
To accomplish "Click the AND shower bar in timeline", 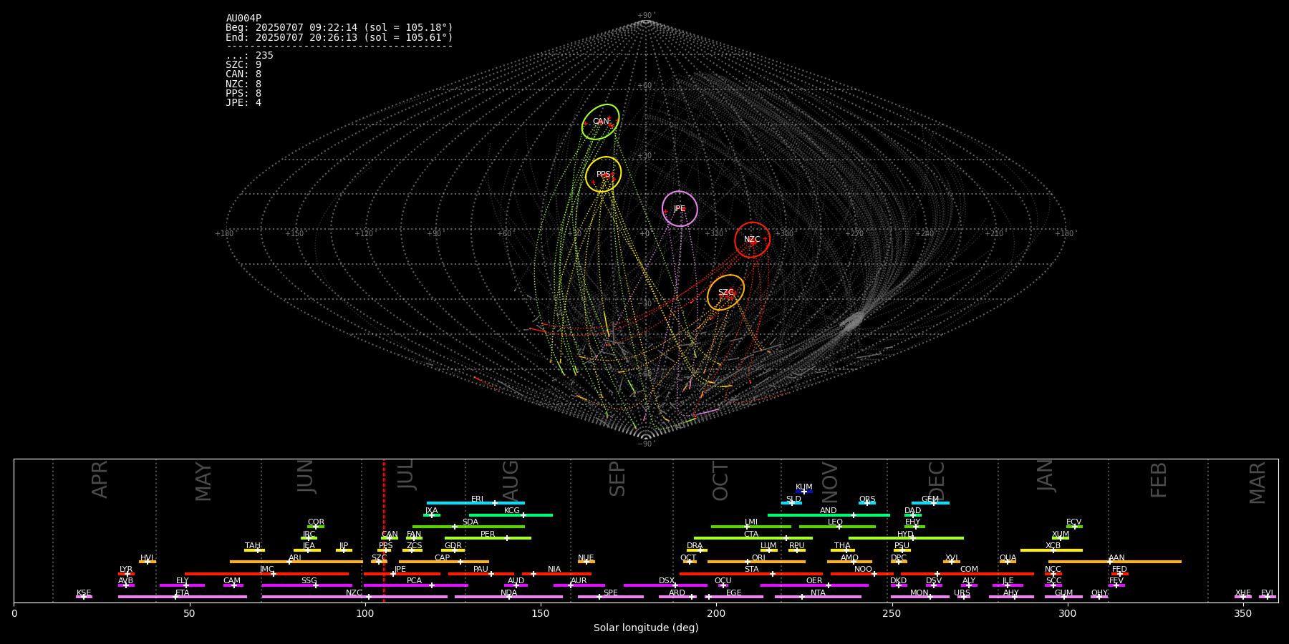I will pyautogui.click(x=829, y=514).
